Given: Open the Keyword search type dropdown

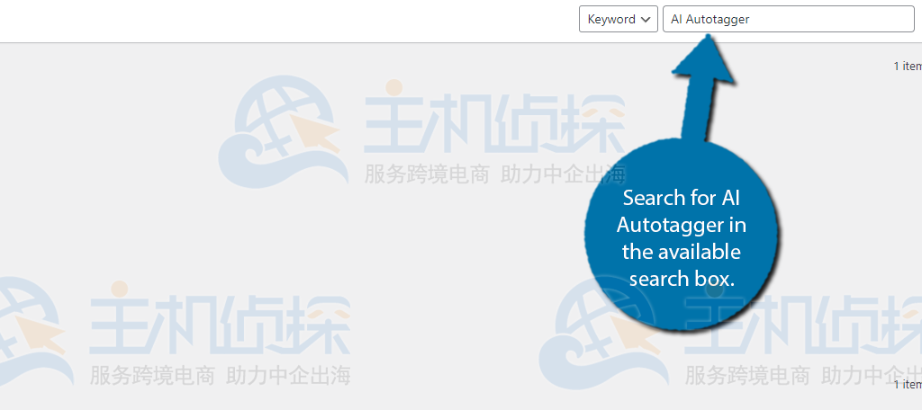Looking at the screenshot, I should click(x=618, y=19).
